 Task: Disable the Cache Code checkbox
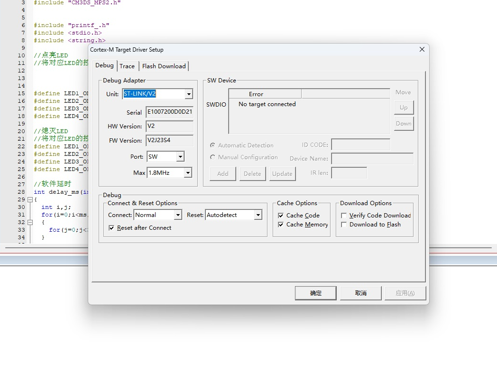pyautogui.click(x=281, y=216)
